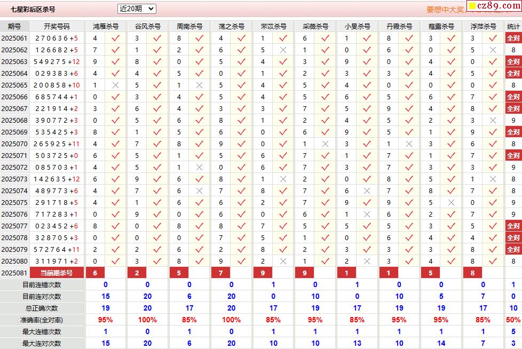Image resolution: width=522 pixels, height=349 pixels.
Task: Select the 小旻杀号 column header
Action: tap(357, 26)
